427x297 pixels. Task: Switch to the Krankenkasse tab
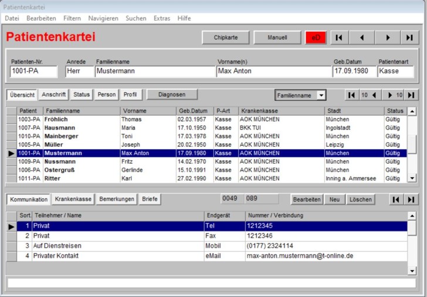pos(73,200)
